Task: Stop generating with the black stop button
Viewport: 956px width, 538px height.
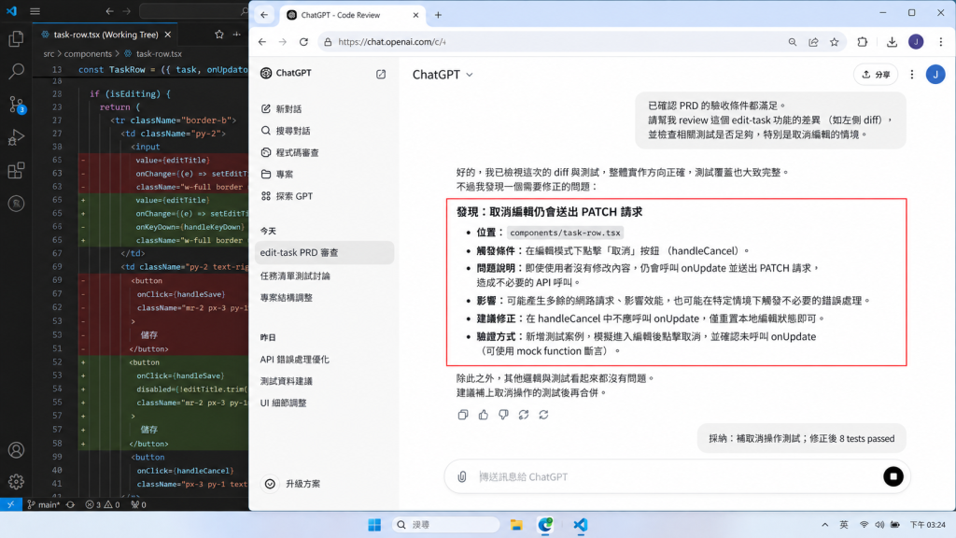Action: pos(893,476)
